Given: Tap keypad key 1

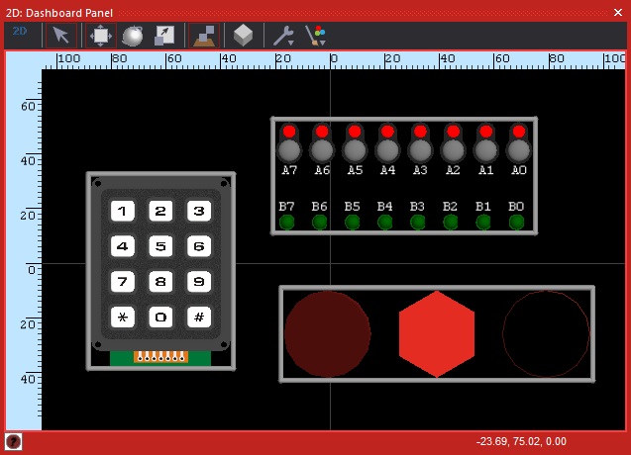Looking at the screenshot, I should click(x=123, y=211).
